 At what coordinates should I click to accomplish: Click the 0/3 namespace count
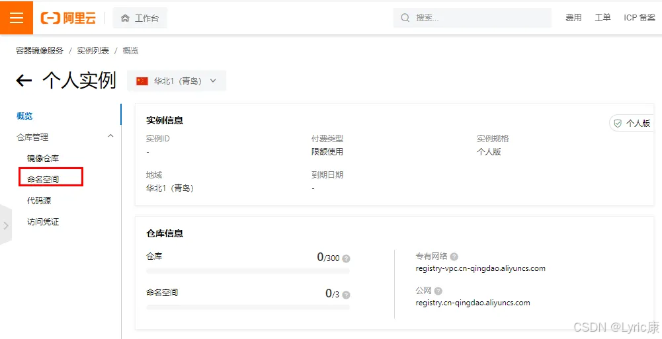[332, 293]
